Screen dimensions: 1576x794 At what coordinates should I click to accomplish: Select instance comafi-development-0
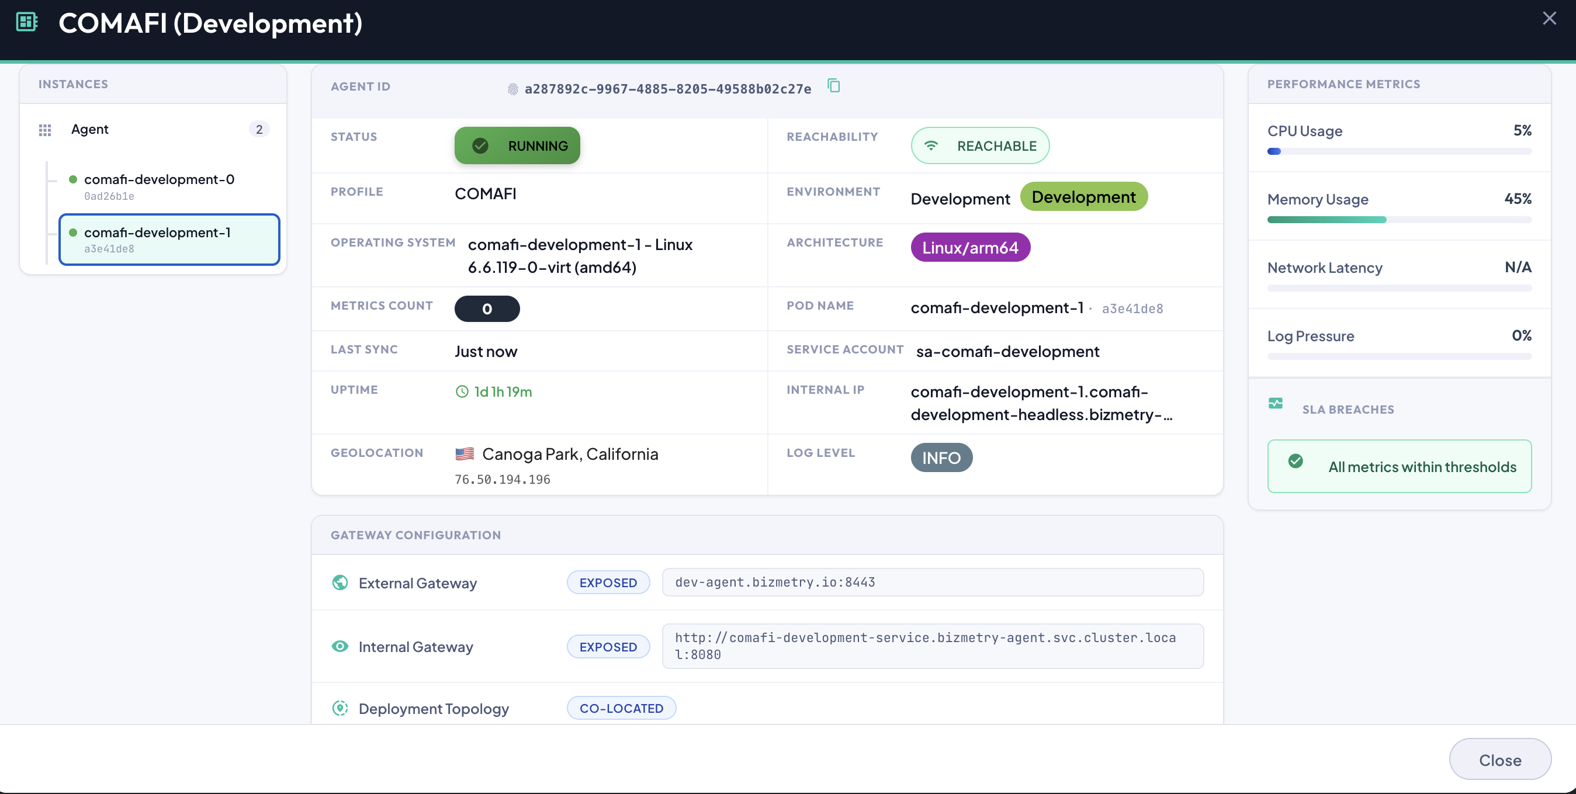coord(169,186)
